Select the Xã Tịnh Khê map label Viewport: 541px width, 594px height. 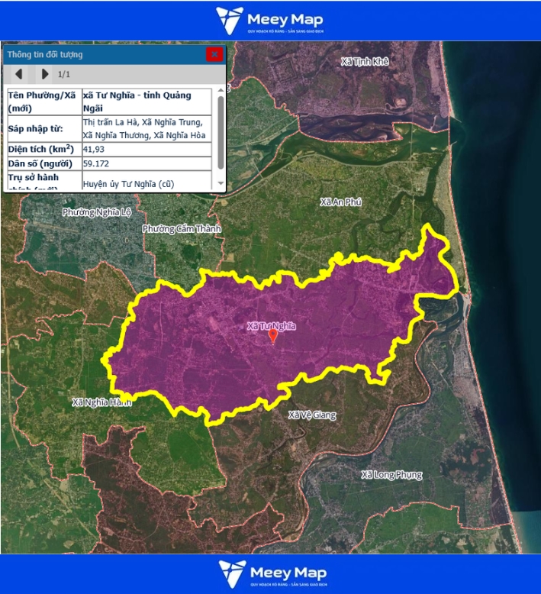click(x=365, y=61)
